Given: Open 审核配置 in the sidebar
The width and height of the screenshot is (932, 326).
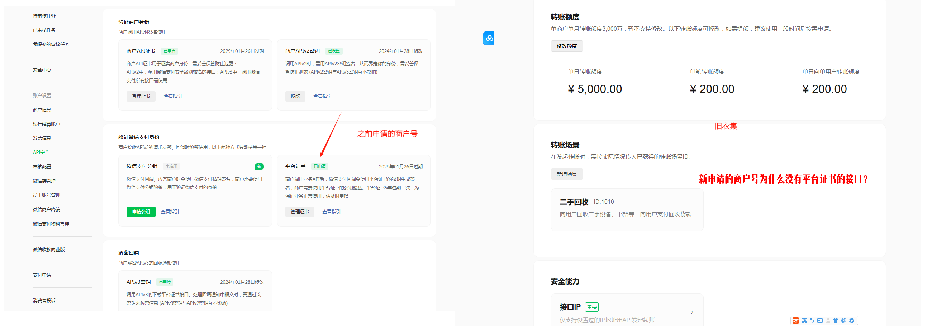Looking at the screenshot, I should (x=42, y=167).
